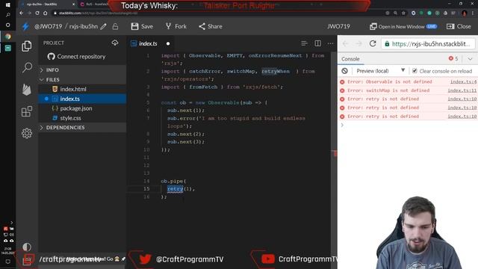This screenshot has height=269, width=478.
Task: Click retry on line 15 of code
Action: click(175, 189)
